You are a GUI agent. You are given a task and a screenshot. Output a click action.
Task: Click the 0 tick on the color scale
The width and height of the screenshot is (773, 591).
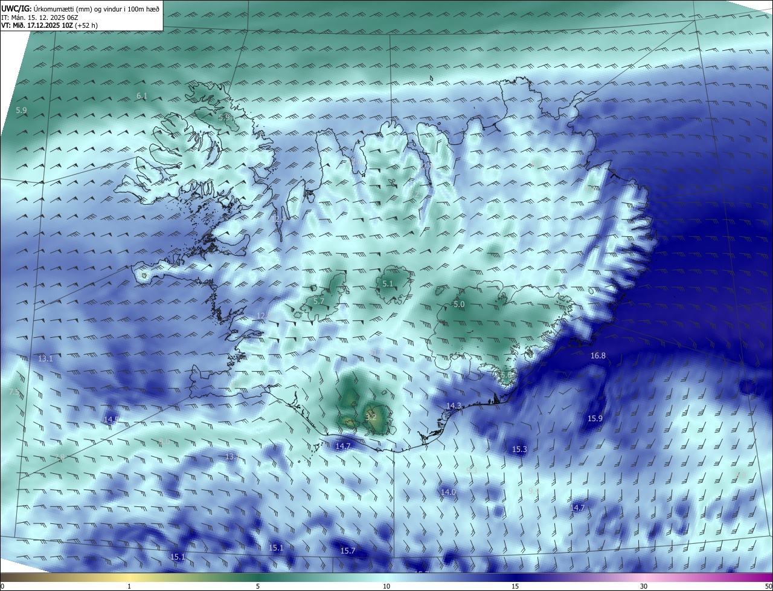(2, 587)
